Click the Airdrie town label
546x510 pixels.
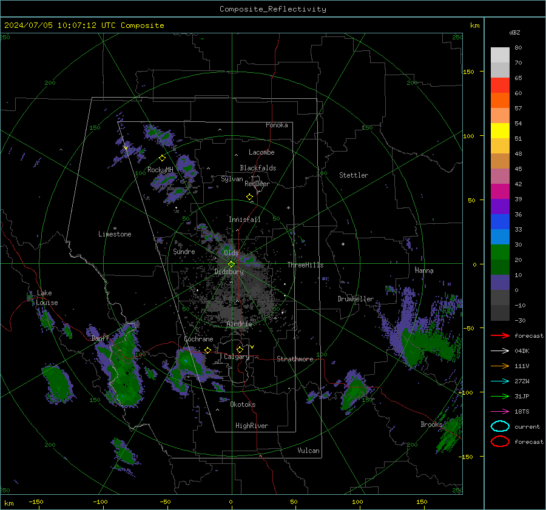tap(239, 324)
